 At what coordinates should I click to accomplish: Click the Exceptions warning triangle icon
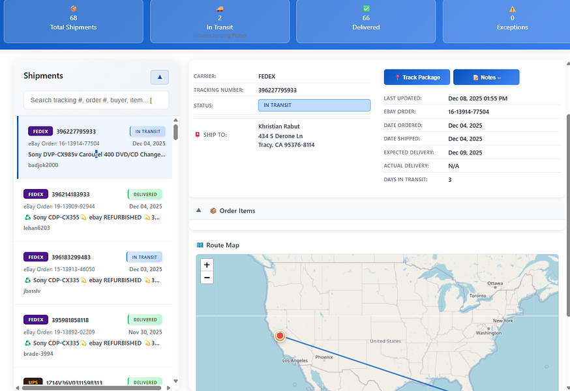coord(512,8)
